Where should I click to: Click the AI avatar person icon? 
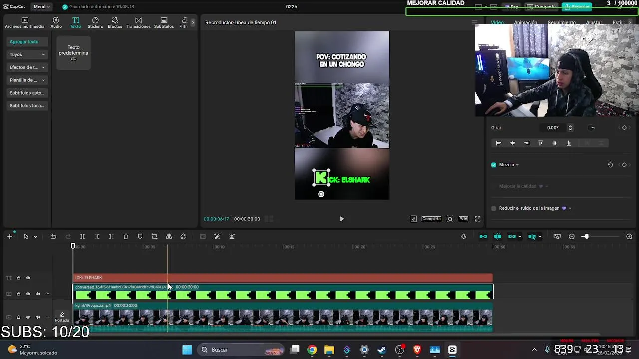point(232,236)
